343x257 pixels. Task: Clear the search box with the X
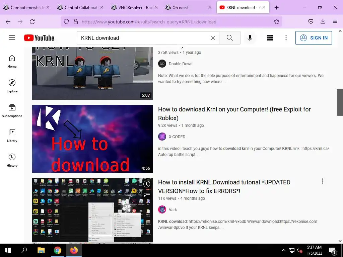(x=213, y=38)
